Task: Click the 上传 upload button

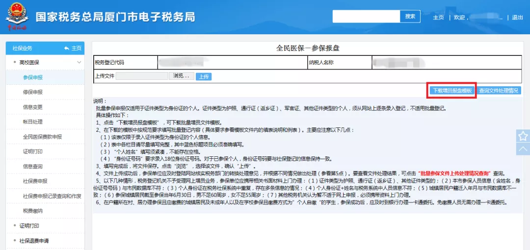Action: (204, 76)
